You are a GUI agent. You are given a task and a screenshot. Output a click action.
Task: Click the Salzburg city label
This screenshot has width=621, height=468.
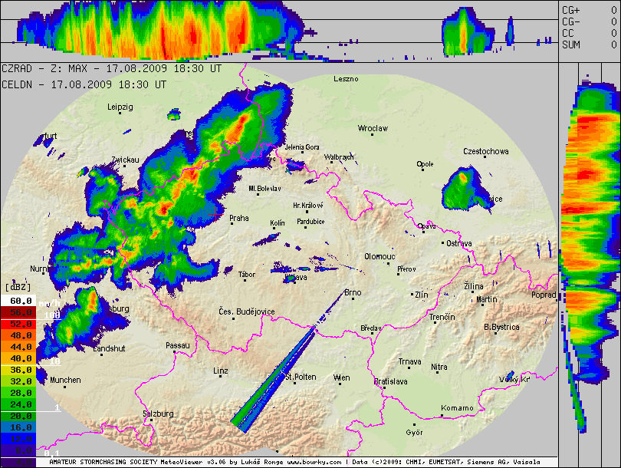pos(159,414)
